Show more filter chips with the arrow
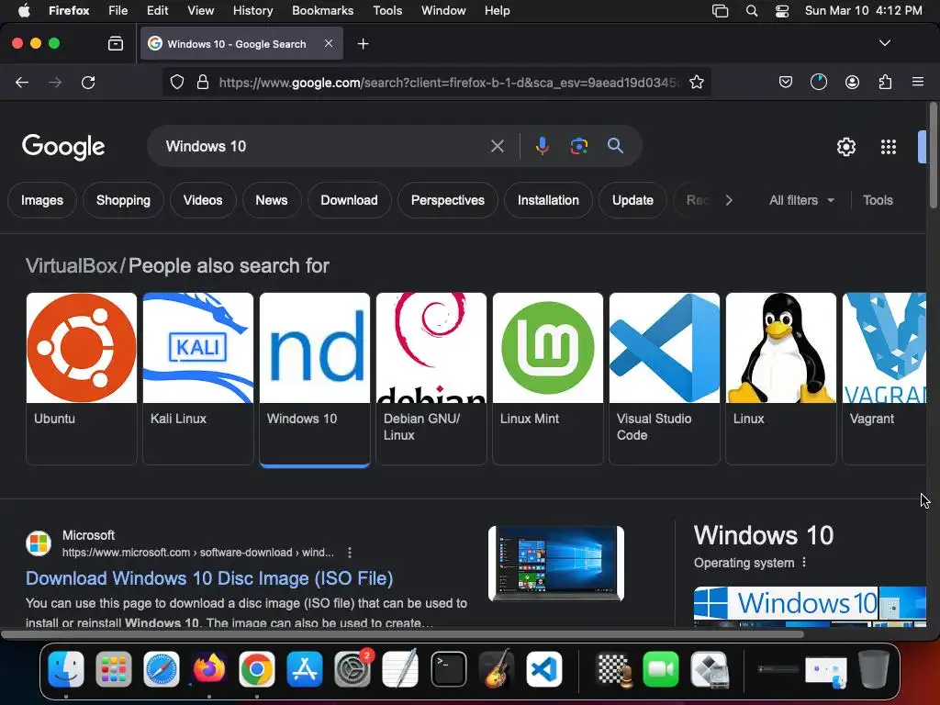Image resolution: width=940 pixels, height=705 pixels. (x=728, y=200)
